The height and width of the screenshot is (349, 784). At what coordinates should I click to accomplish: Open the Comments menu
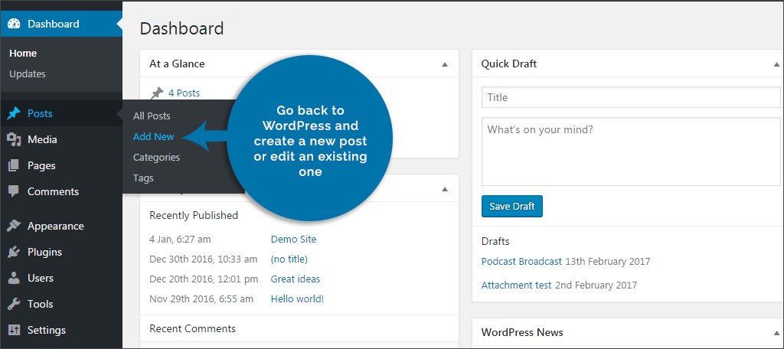[x=61, y=191]
